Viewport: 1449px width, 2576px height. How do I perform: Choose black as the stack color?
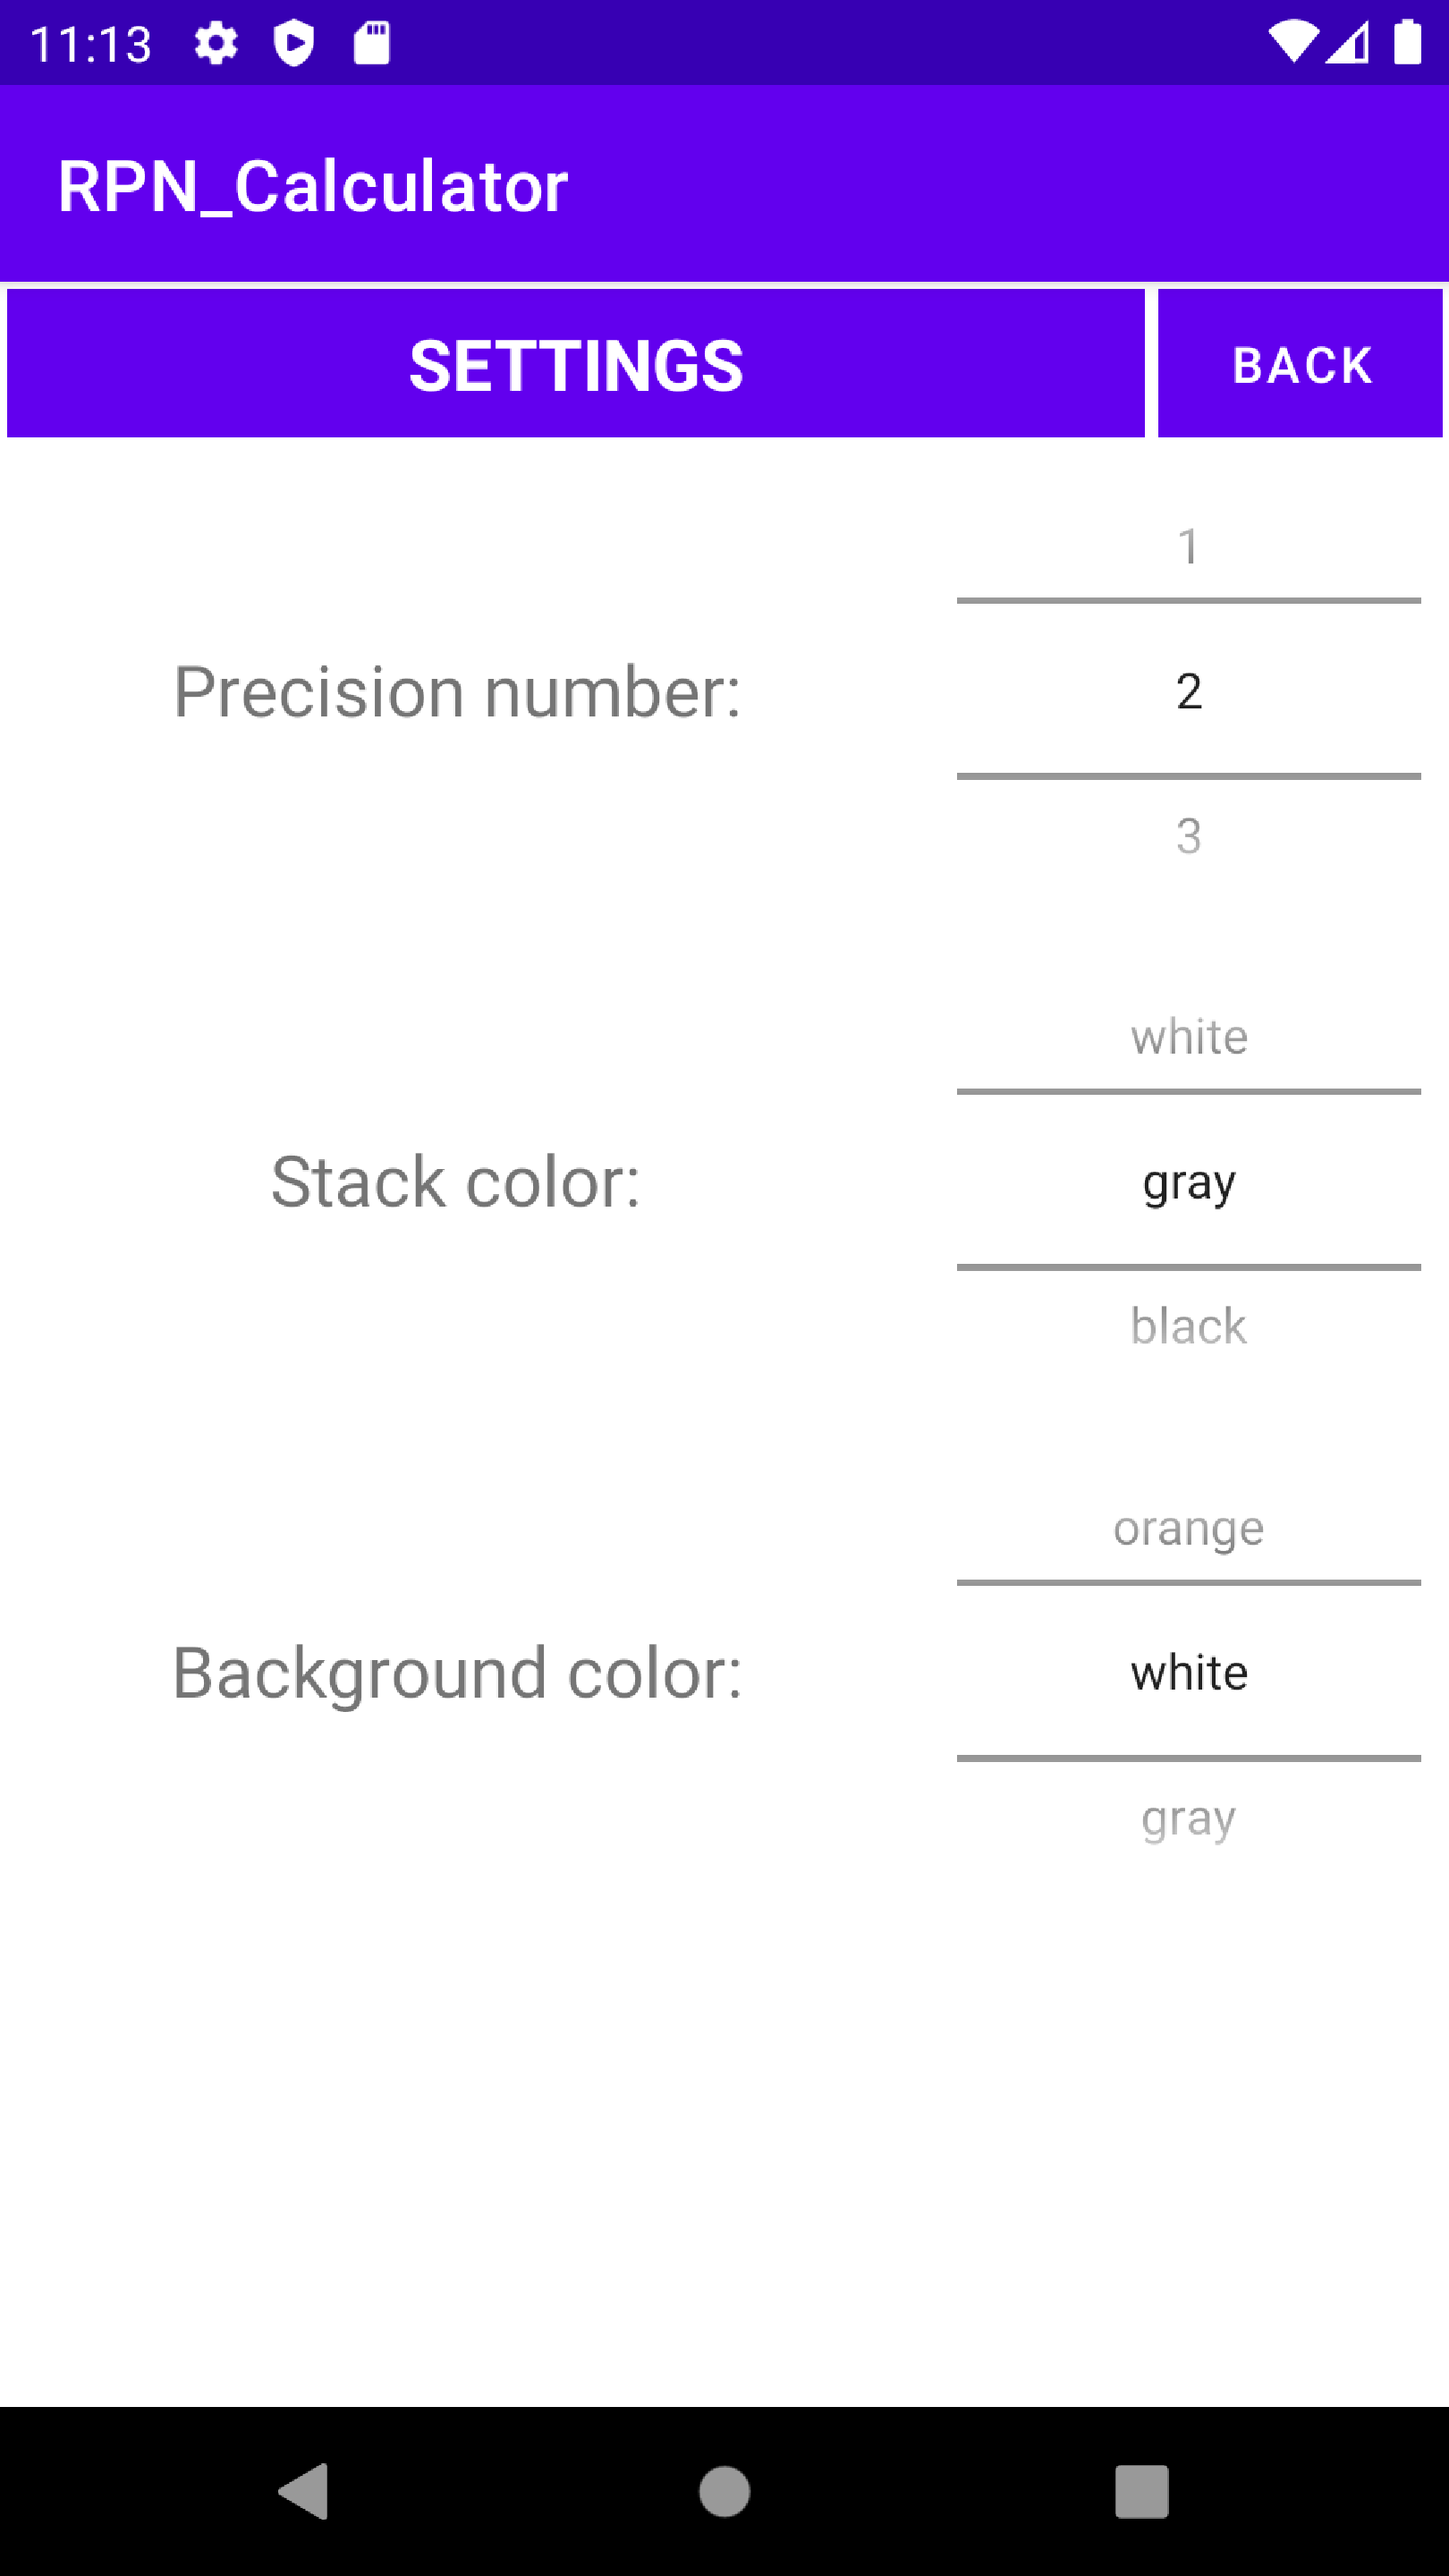(x=1188, y=1326)
